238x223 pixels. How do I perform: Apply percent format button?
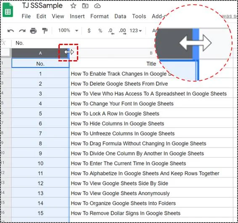click(100, 31)
